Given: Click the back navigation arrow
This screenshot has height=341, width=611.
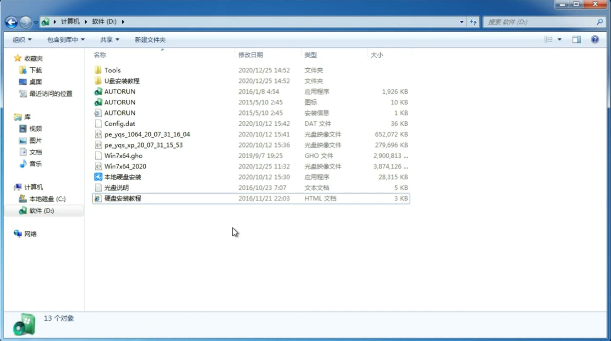Looking at the screenshot, I should [x=11, y=21].
